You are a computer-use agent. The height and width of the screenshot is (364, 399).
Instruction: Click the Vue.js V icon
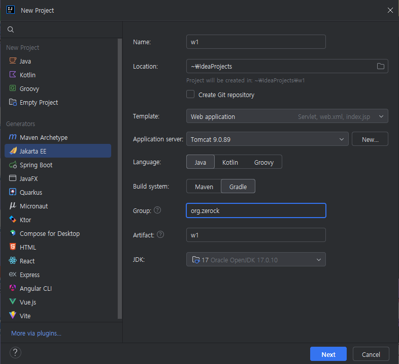click(x=13, y=301)
